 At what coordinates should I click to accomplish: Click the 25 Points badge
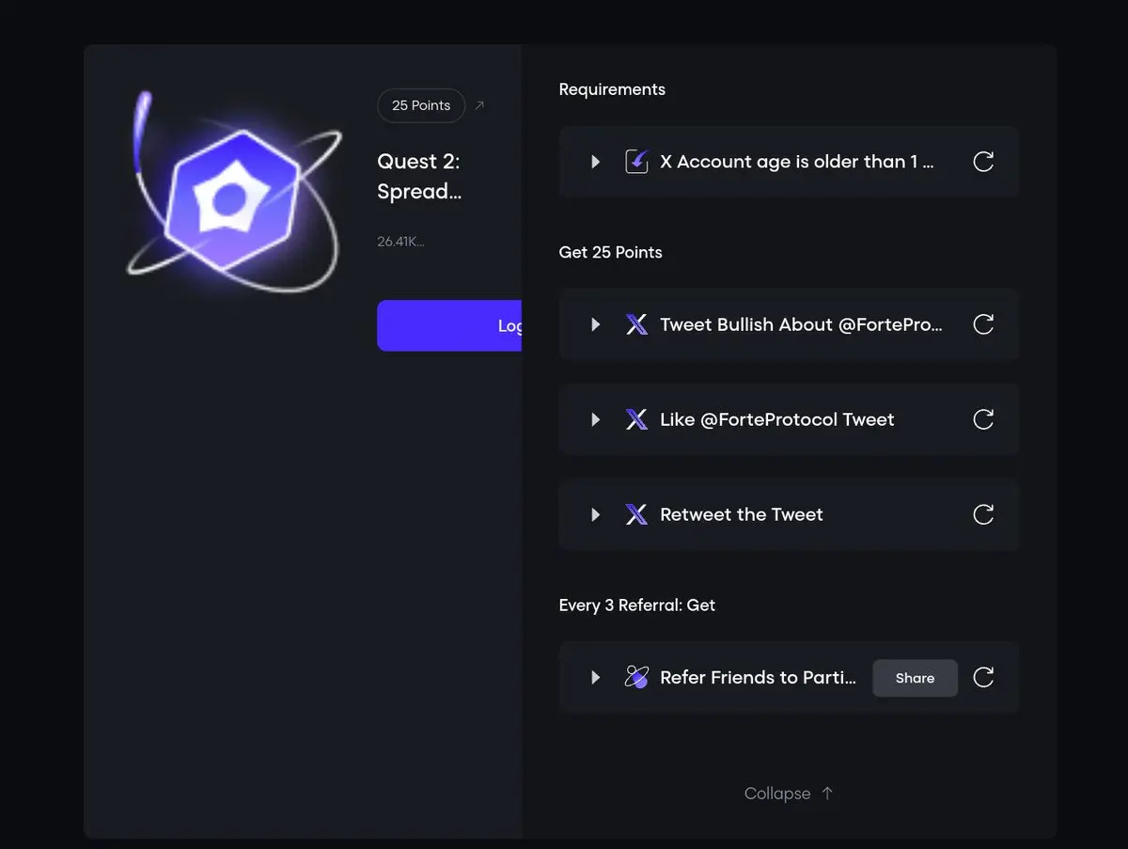[421, 105]
